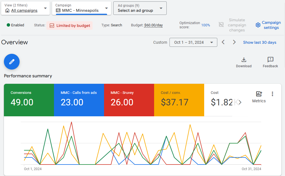Open the Campaign MMC - Minneapolis dropdown

click(x=81, y=8)
